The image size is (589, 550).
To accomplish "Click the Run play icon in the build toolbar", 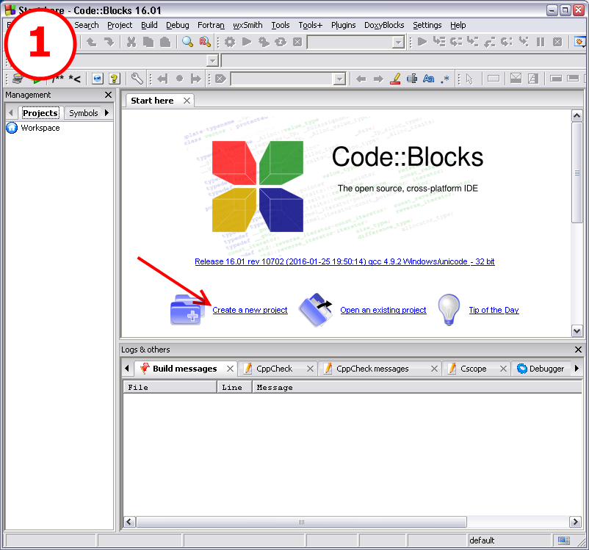I will click(x=247, y=42).
